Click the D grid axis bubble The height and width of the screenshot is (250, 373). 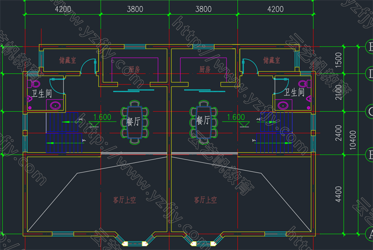point(369,74)
